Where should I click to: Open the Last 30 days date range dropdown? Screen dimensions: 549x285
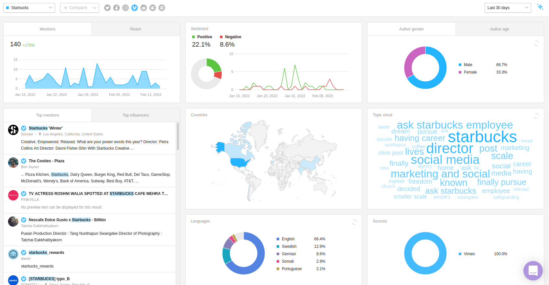tap(508, 8)
